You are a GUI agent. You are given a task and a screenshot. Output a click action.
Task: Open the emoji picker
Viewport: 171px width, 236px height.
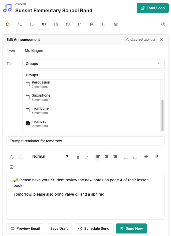[x=12, y=167]
